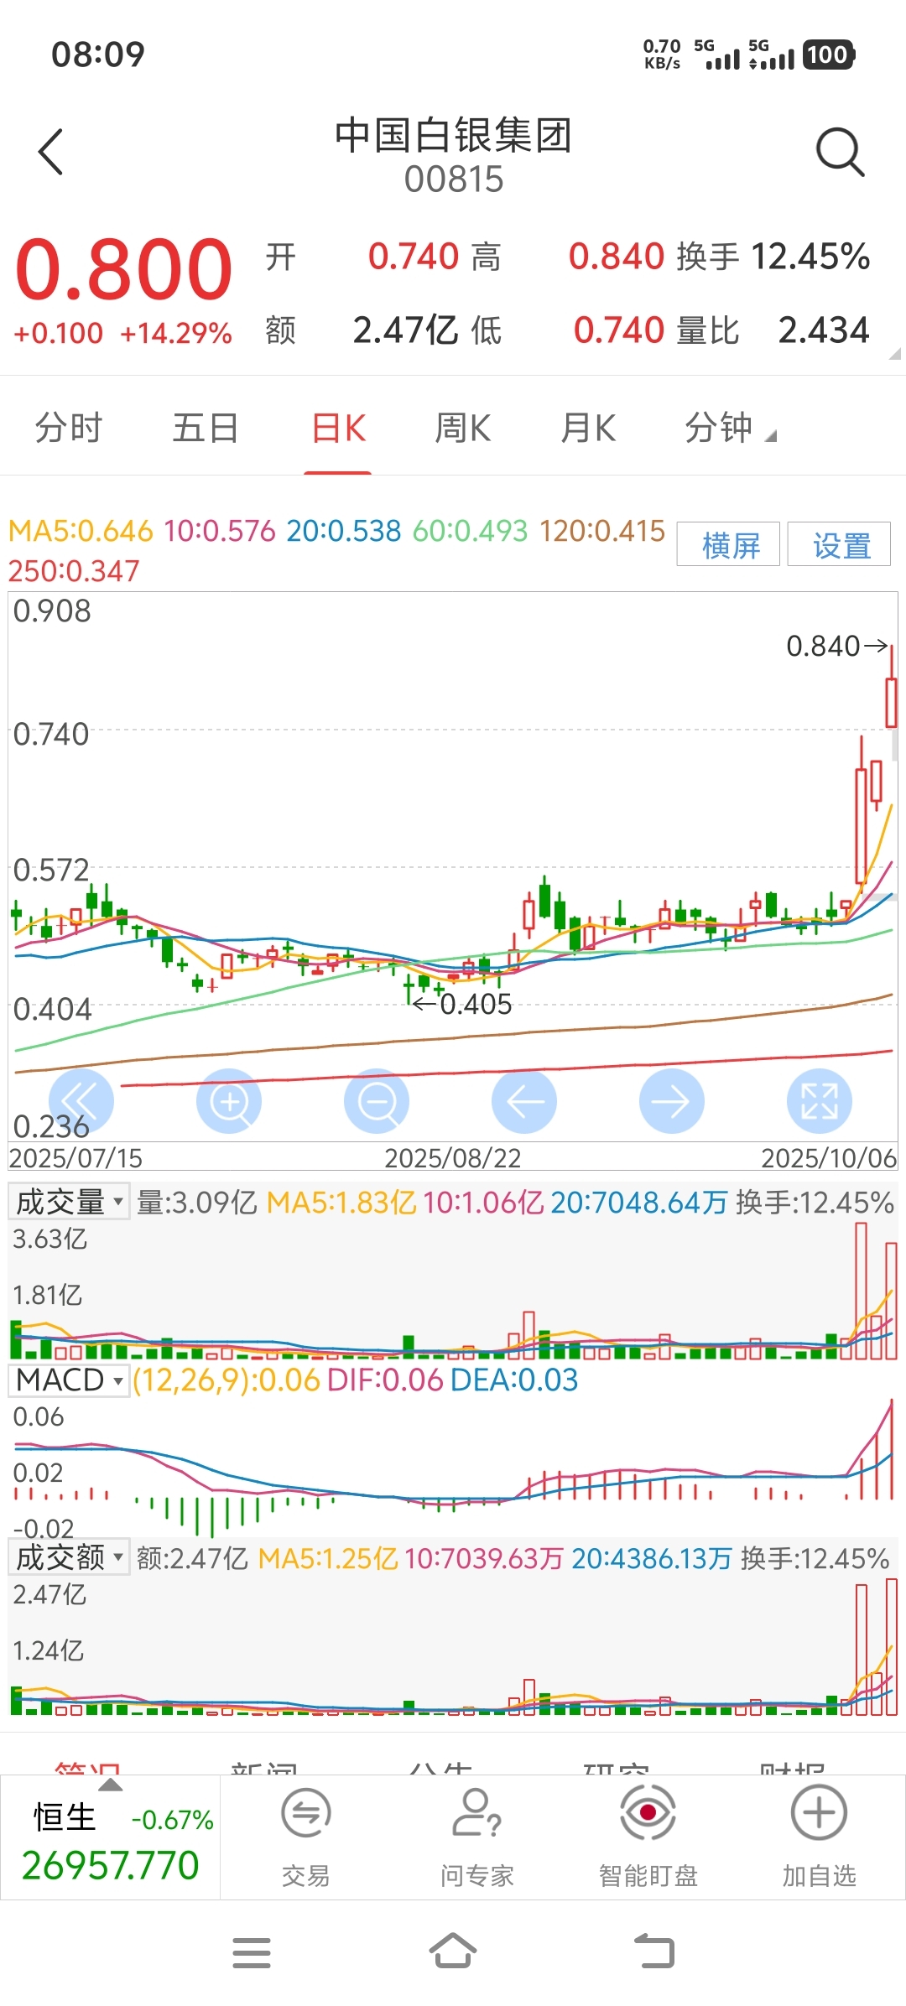
Task: Open 分钟 minute interval dropdown
Action: (x=730, y=429)
